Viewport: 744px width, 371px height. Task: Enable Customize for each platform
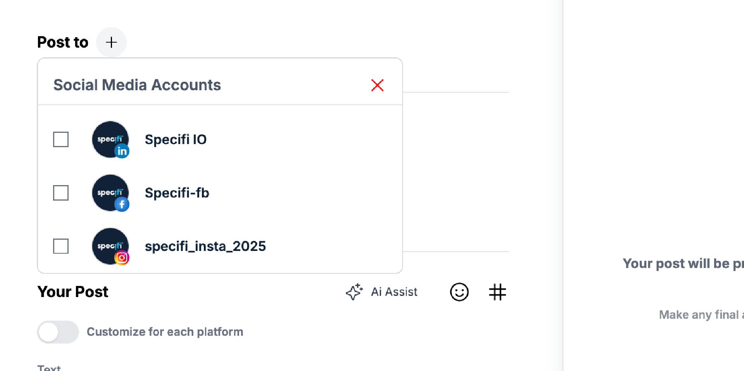click(x=58, y=331)
